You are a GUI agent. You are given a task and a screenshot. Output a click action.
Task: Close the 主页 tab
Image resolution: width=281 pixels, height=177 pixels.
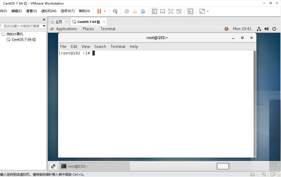tap(66, 22)
